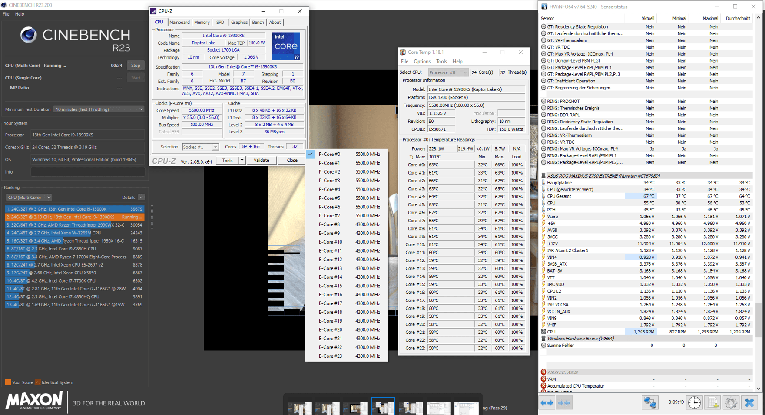Switch to CPU-Z SPD tab

220,22
